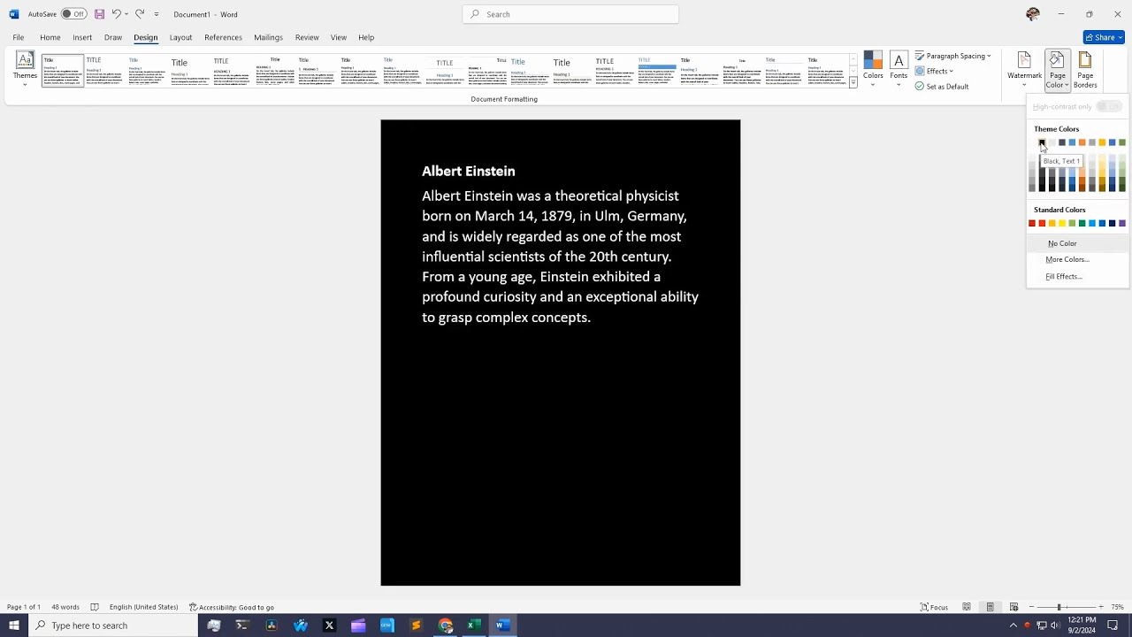Switch to Web Layout view
The image size is (1132, 637).
pyautogui.click(x=1013, y=607)
